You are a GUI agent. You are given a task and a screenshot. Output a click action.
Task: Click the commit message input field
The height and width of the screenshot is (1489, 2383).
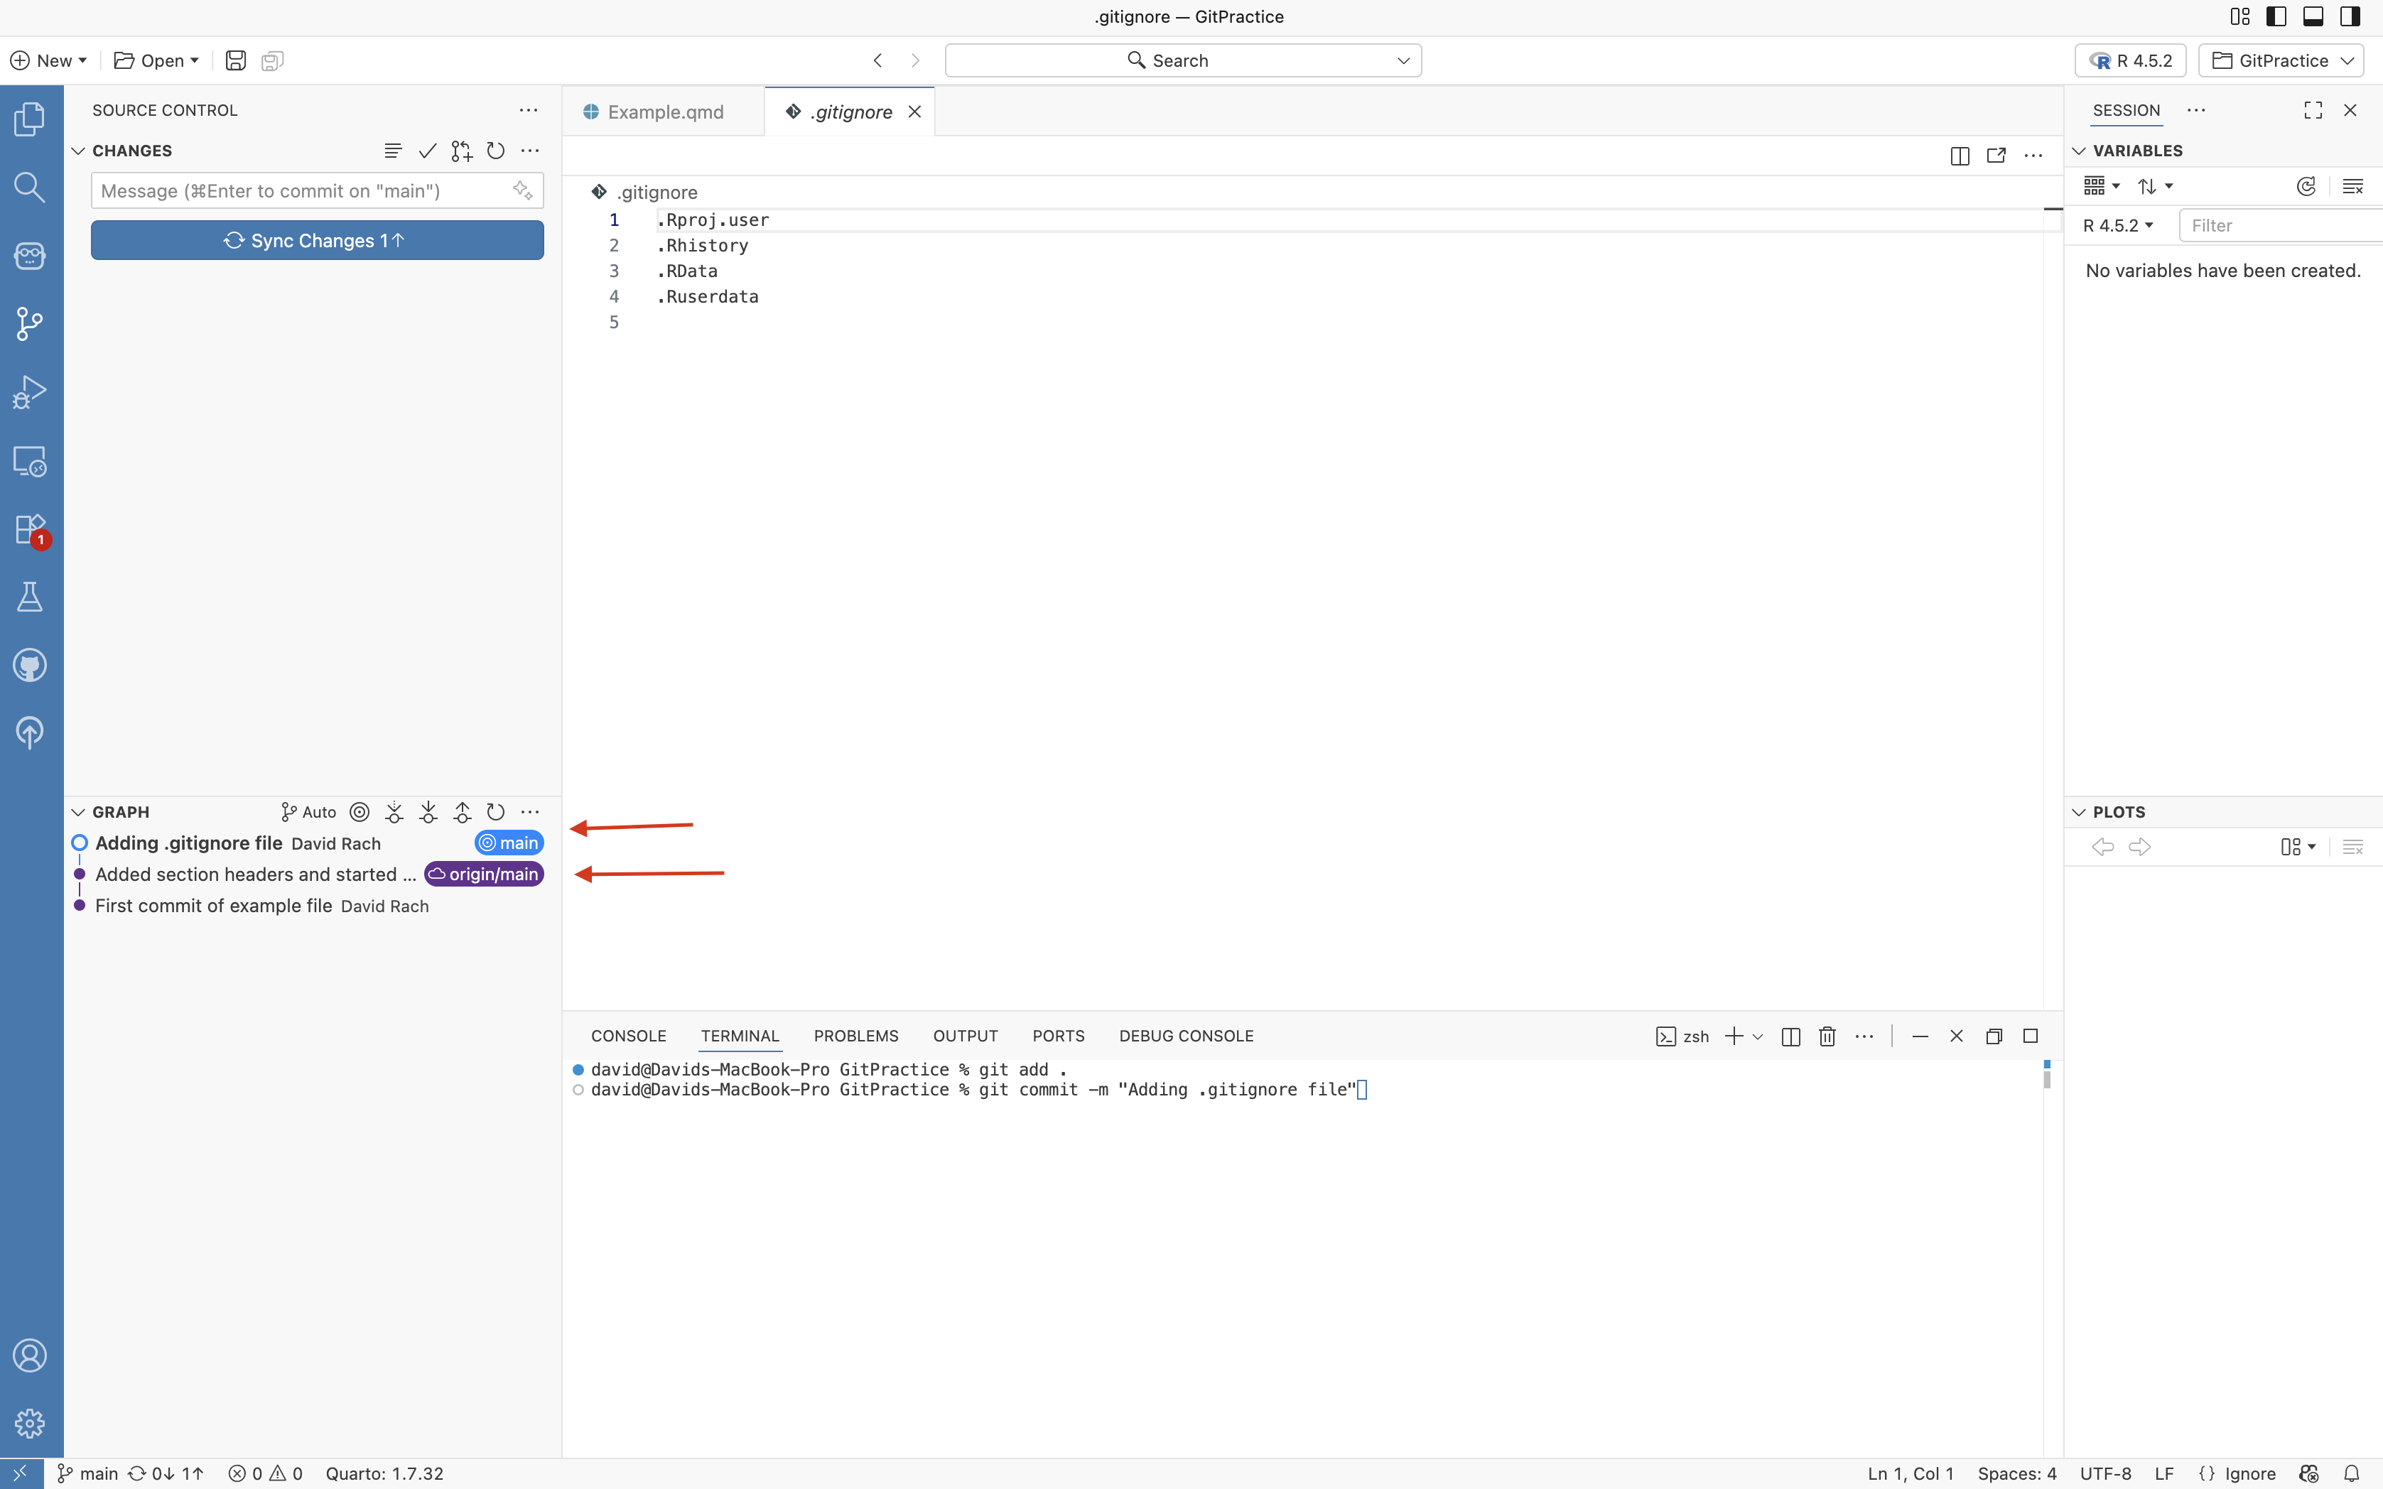(x=301, y=191)
